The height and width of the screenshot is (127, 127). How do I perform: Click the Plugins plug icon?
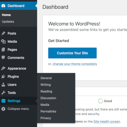coord(3,76)
